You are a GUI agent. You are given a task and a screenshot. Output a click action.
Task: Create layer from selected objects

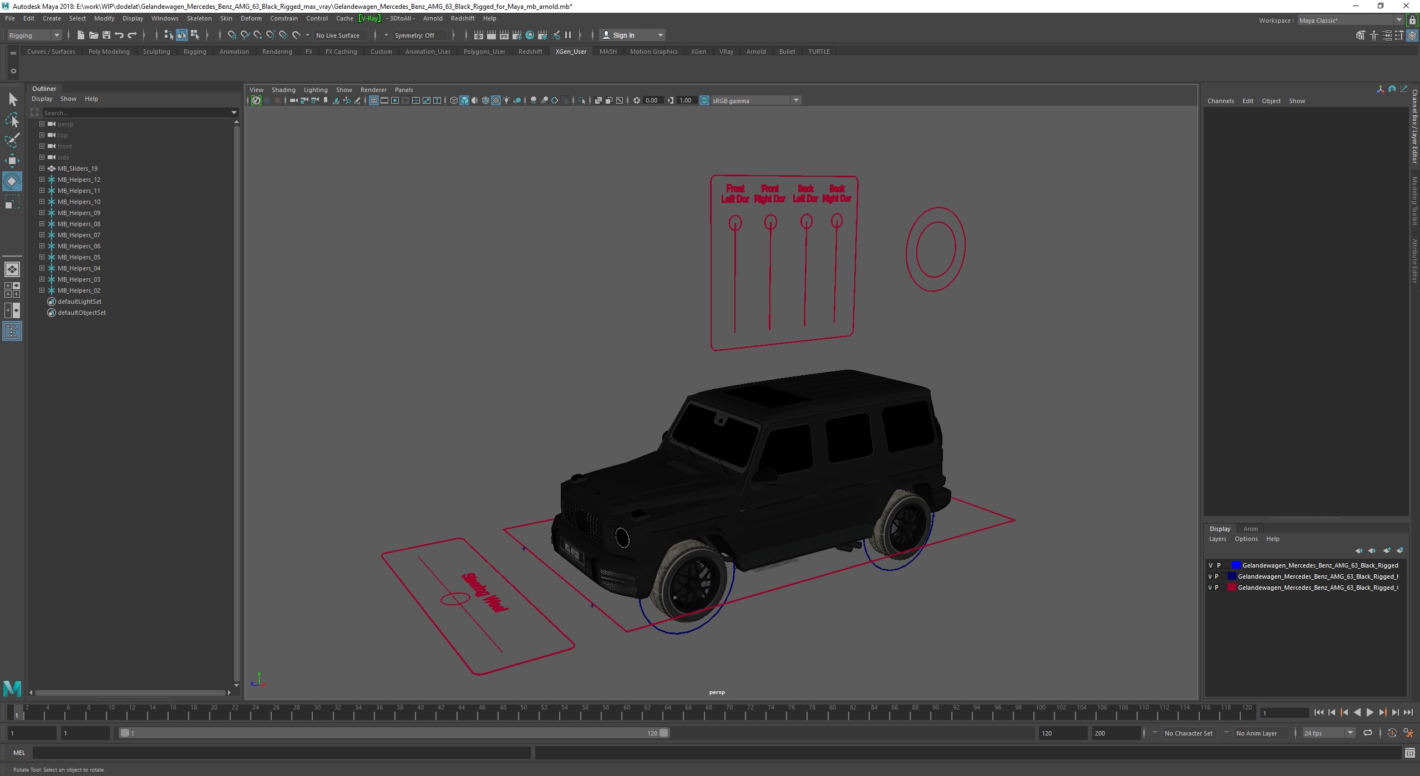pyautogui.click(x=1400, y=550)
